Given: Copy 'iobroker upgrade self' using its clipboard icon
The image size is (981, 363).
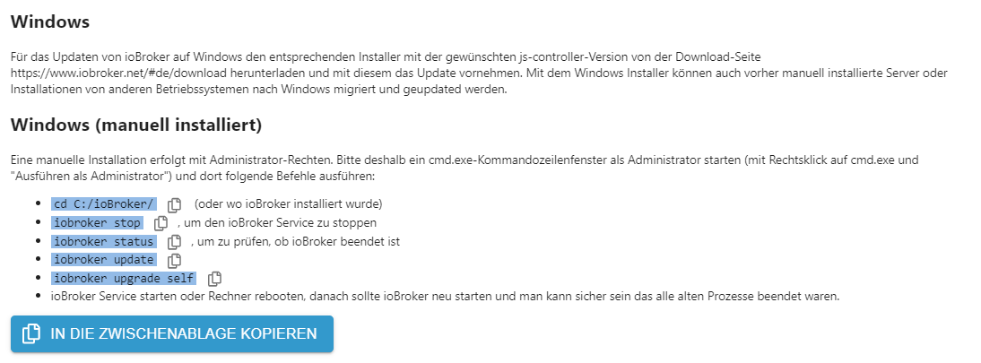Looking at the screenshot, I should (x=214, y=279).
